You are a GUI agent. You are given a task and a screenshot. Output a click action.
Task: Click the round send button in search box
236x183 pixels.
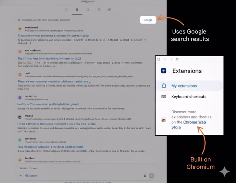point(152,176)
